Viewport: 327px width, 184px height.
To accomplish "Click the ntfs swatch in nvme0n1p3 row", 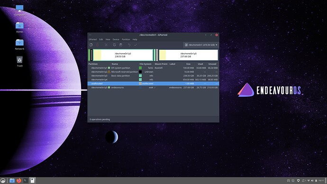I will tap(140, 76).
